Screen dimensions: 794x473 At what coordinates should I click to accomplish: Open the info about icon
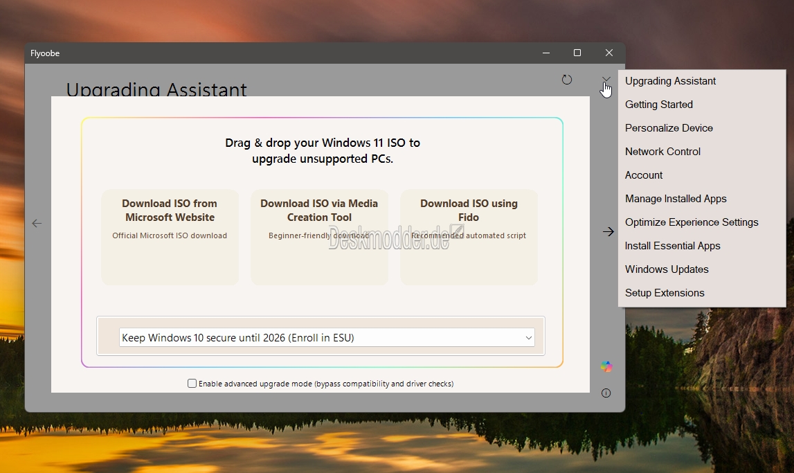606,393
